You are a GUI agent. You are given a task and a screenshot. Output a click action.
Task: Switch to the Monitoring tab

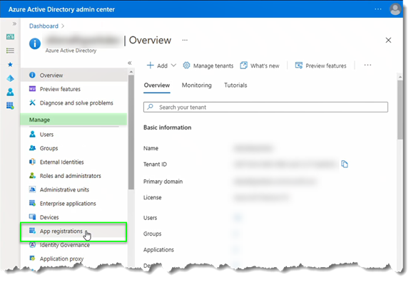coord(197,85)
